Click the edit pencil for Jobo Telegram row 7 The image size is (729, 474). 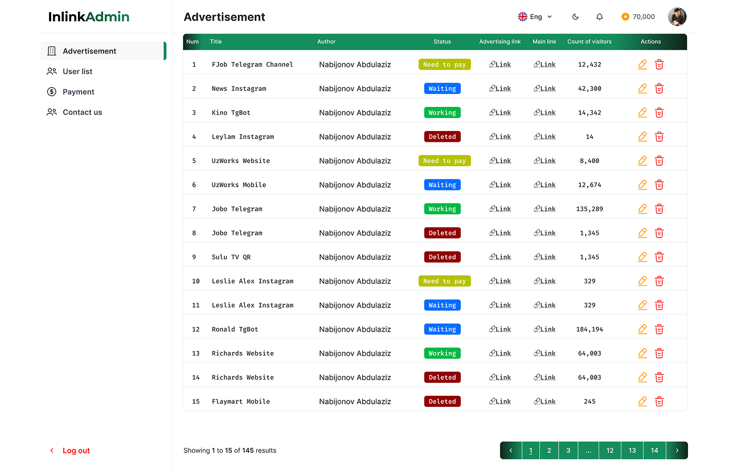pyautogui.click(x=642, y=209)
